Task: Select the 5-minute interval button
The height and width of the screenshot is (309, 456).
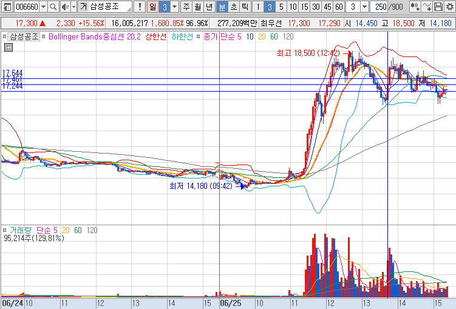Action: pyautogui.click(x=281, y=7)
